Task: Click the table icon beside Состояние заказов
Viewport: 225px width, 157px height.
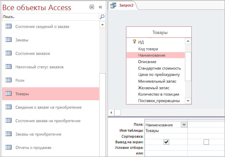Action: (9, 53)
